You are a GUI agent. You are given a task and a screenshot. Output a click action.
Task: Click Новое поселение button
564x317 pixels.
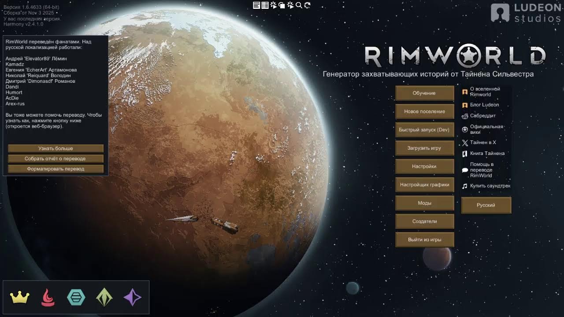coord(424,111)
